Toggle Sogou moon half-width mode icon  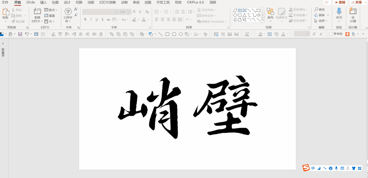pyautogui.click(x=319, y=168)
